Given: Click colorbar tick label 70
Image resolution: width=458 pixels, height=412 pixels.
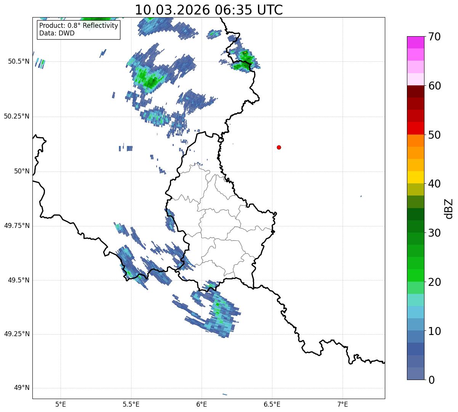Looking at the screenshot, I should [x=434, y=37].
